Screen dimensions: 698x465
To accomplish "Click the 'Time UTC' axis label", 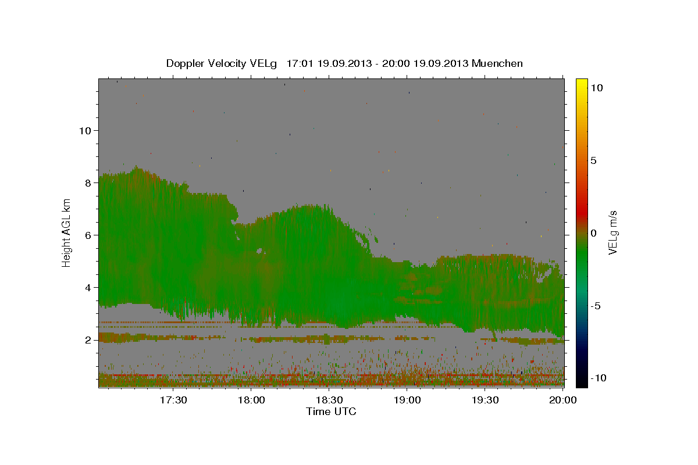I will click(x=331, y=412).
